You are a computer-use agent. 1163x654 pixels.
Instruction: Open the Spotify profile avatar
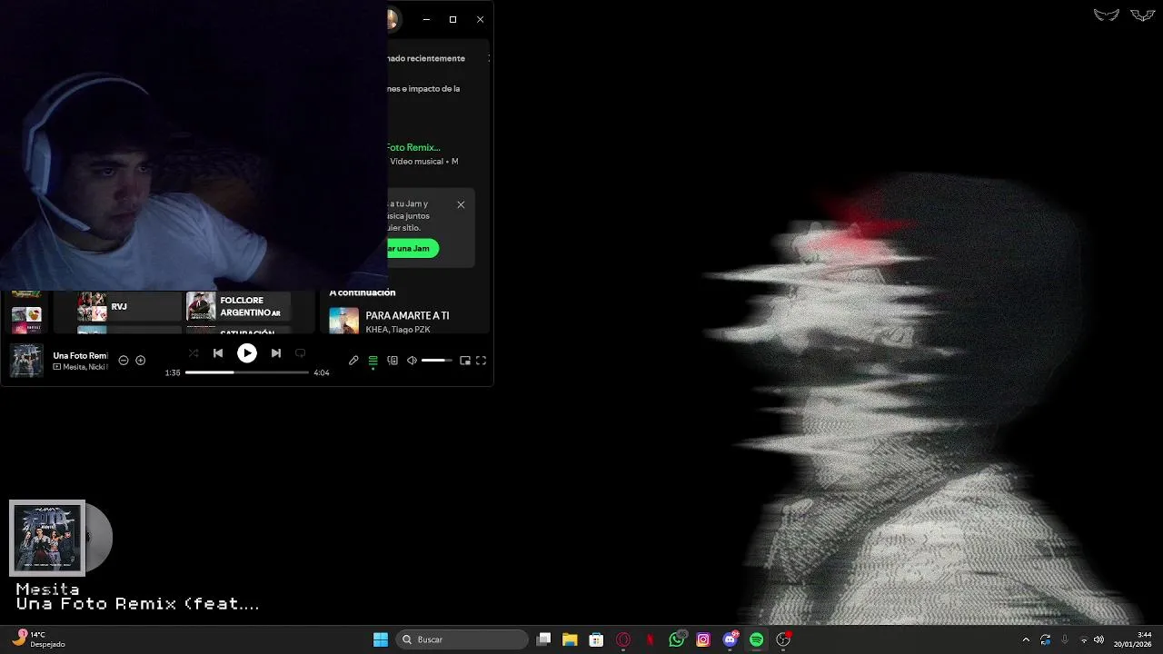click(393, 19)
